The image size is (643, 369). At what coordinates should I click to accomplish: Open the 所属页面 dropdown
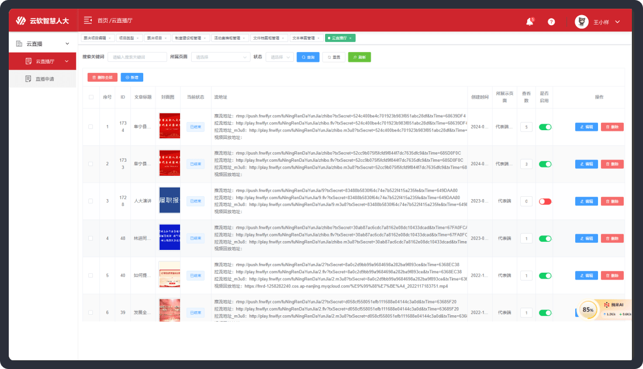[x=221, y=57]
